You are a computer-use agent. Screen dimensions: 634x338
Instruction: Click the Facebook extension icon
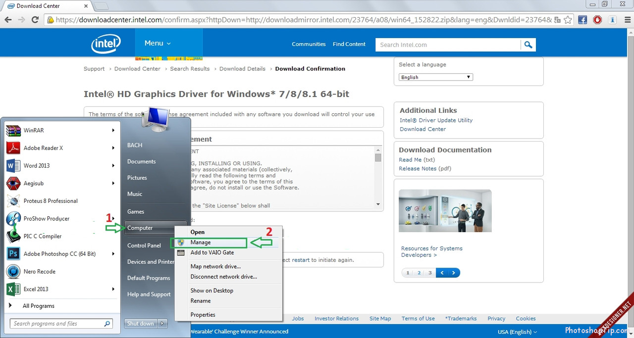[x=582, y=20]
